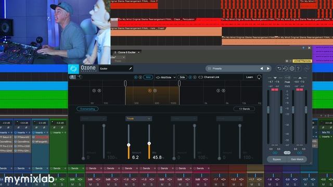Image resolution: width=333 pixels, height=187 pixels.
Task: Select Side channel button
Action: (182, 77)
